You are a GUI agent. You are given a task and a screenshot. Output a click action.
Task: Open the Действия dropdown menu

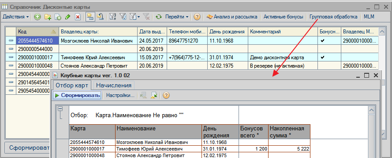(x=15, y=17)
